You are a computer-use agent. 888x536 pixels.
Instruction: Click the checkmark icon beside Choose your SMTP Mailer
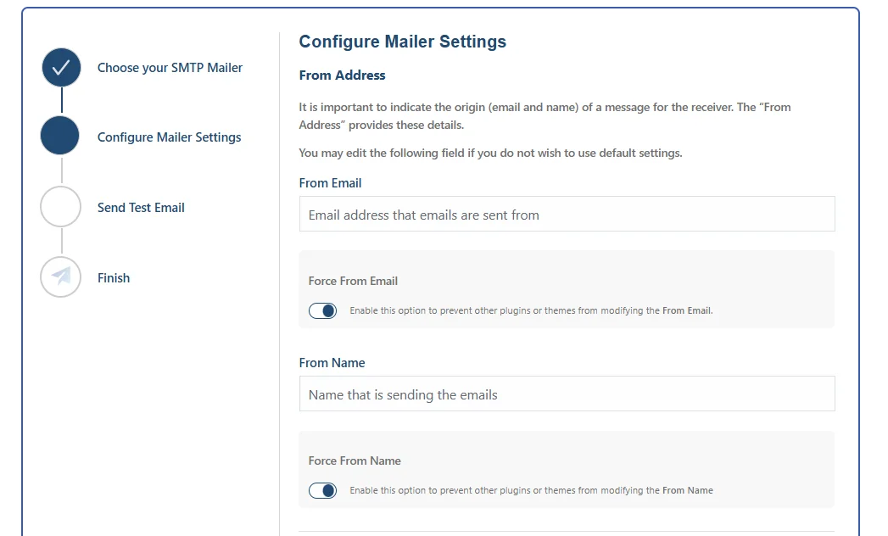coord(60,67)
